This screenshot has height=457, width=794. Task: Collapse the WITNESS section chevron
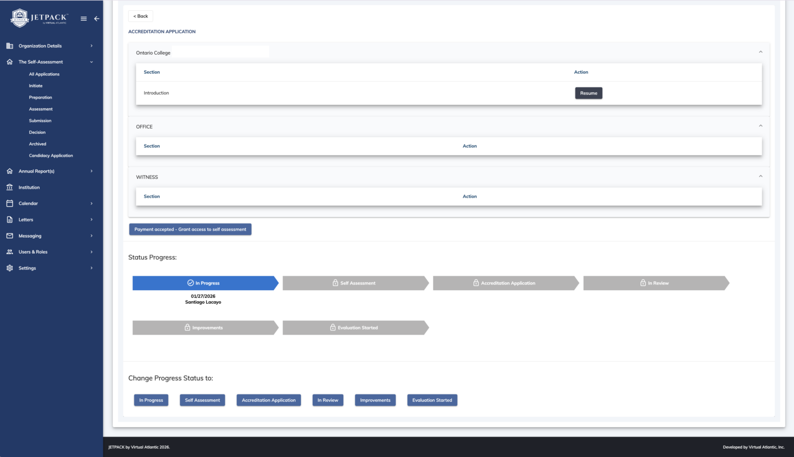[760, 176]
